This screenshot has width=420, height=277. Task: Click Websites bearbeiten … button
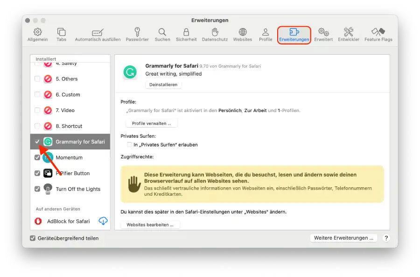[150, 225]
